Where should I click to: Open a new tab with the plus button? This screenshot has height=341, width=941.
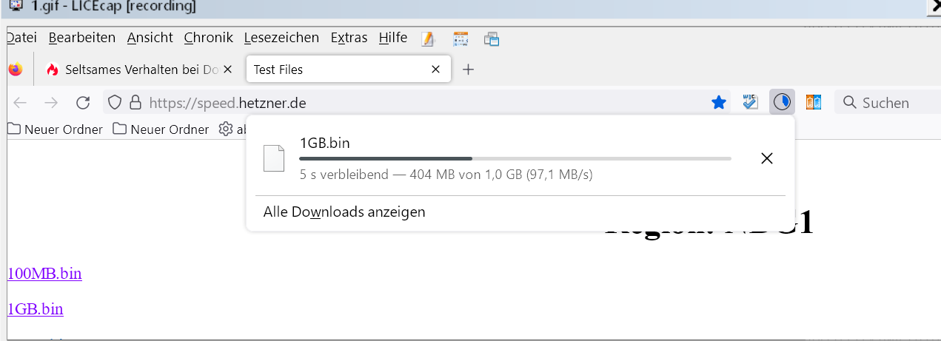pos(468,70)
